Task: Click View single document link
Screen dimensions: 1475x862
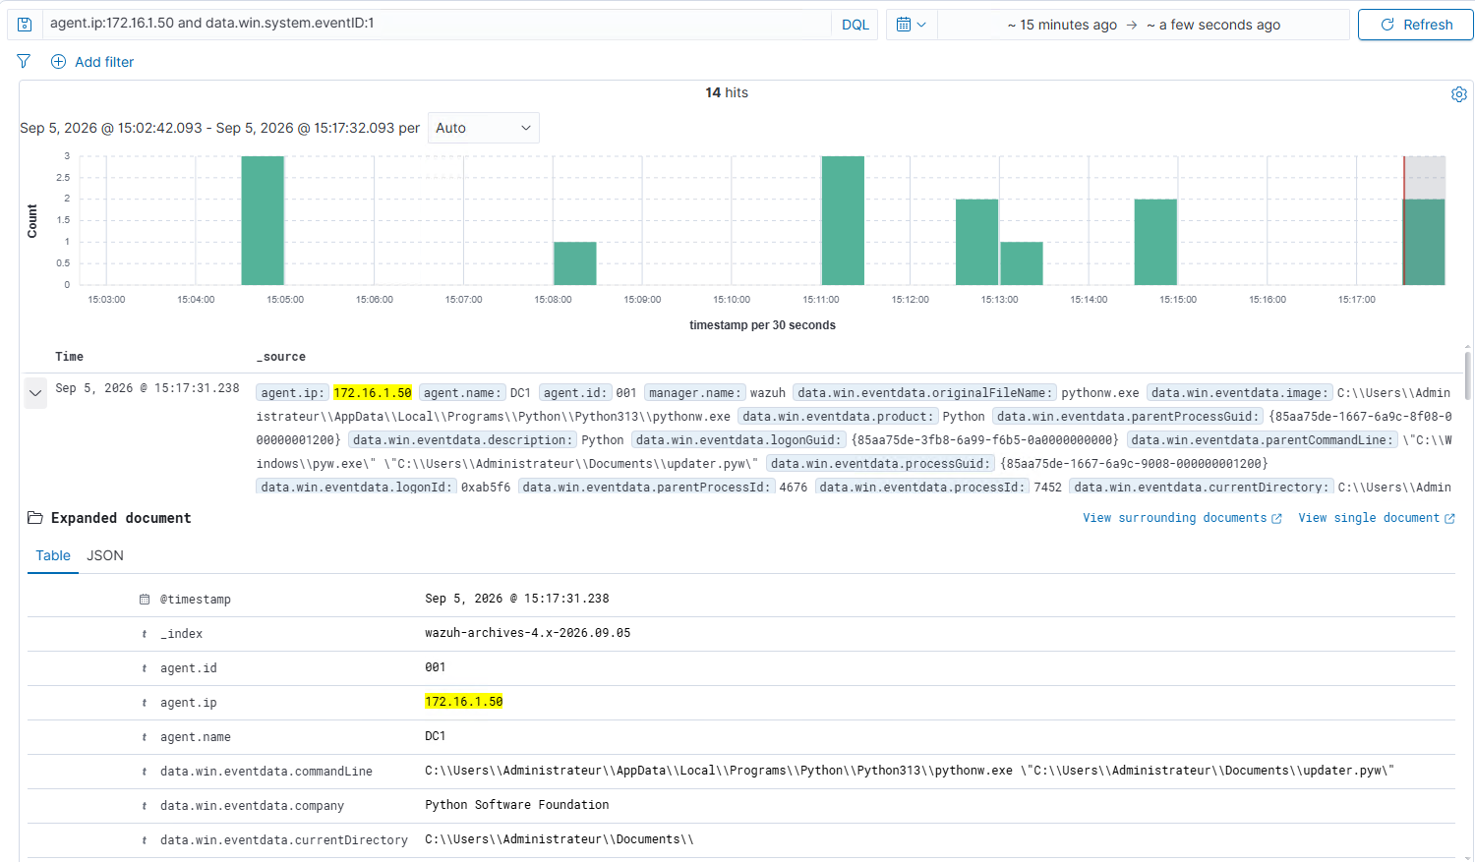Action: [1376, 518]
